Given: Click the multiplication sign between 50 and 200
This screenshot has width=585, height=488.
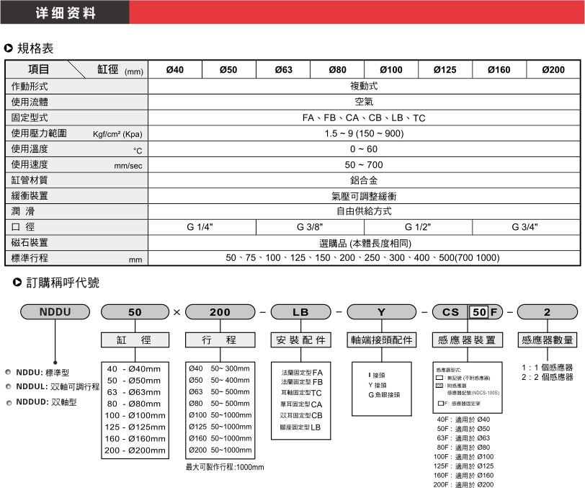Looking at the screenshot, I should pyautogui.click(x=177, y=313).
